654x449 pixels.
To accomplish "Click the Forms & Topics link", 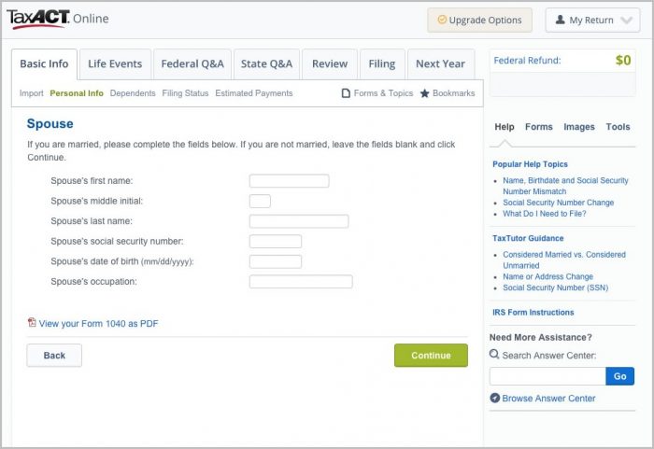I will tap(383, 93).
